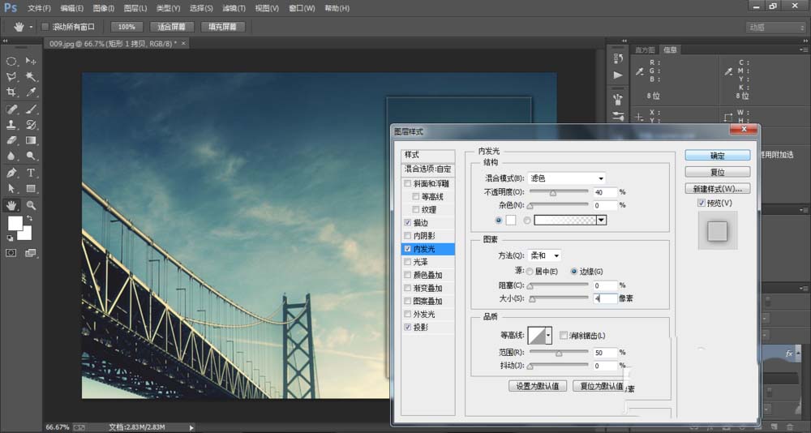The width and height of the screenshot is (811, 433).
Task: Open the 滤镜 menu
Action: (x=234, y=8)
